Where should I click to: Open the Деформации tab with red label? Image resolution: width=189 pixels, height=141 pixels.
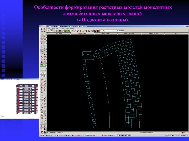82,34
